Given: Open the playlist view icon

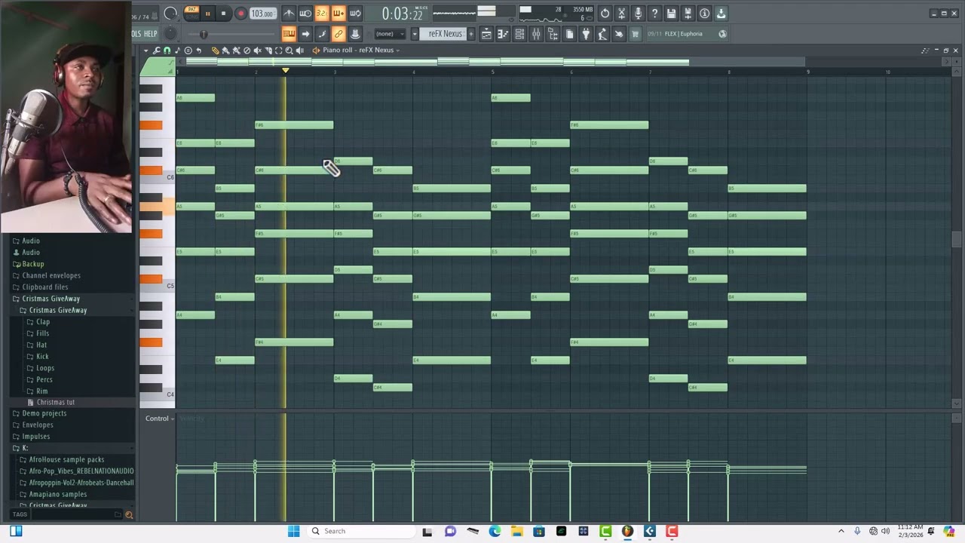Looking at the screenshot, I should 486,34.
